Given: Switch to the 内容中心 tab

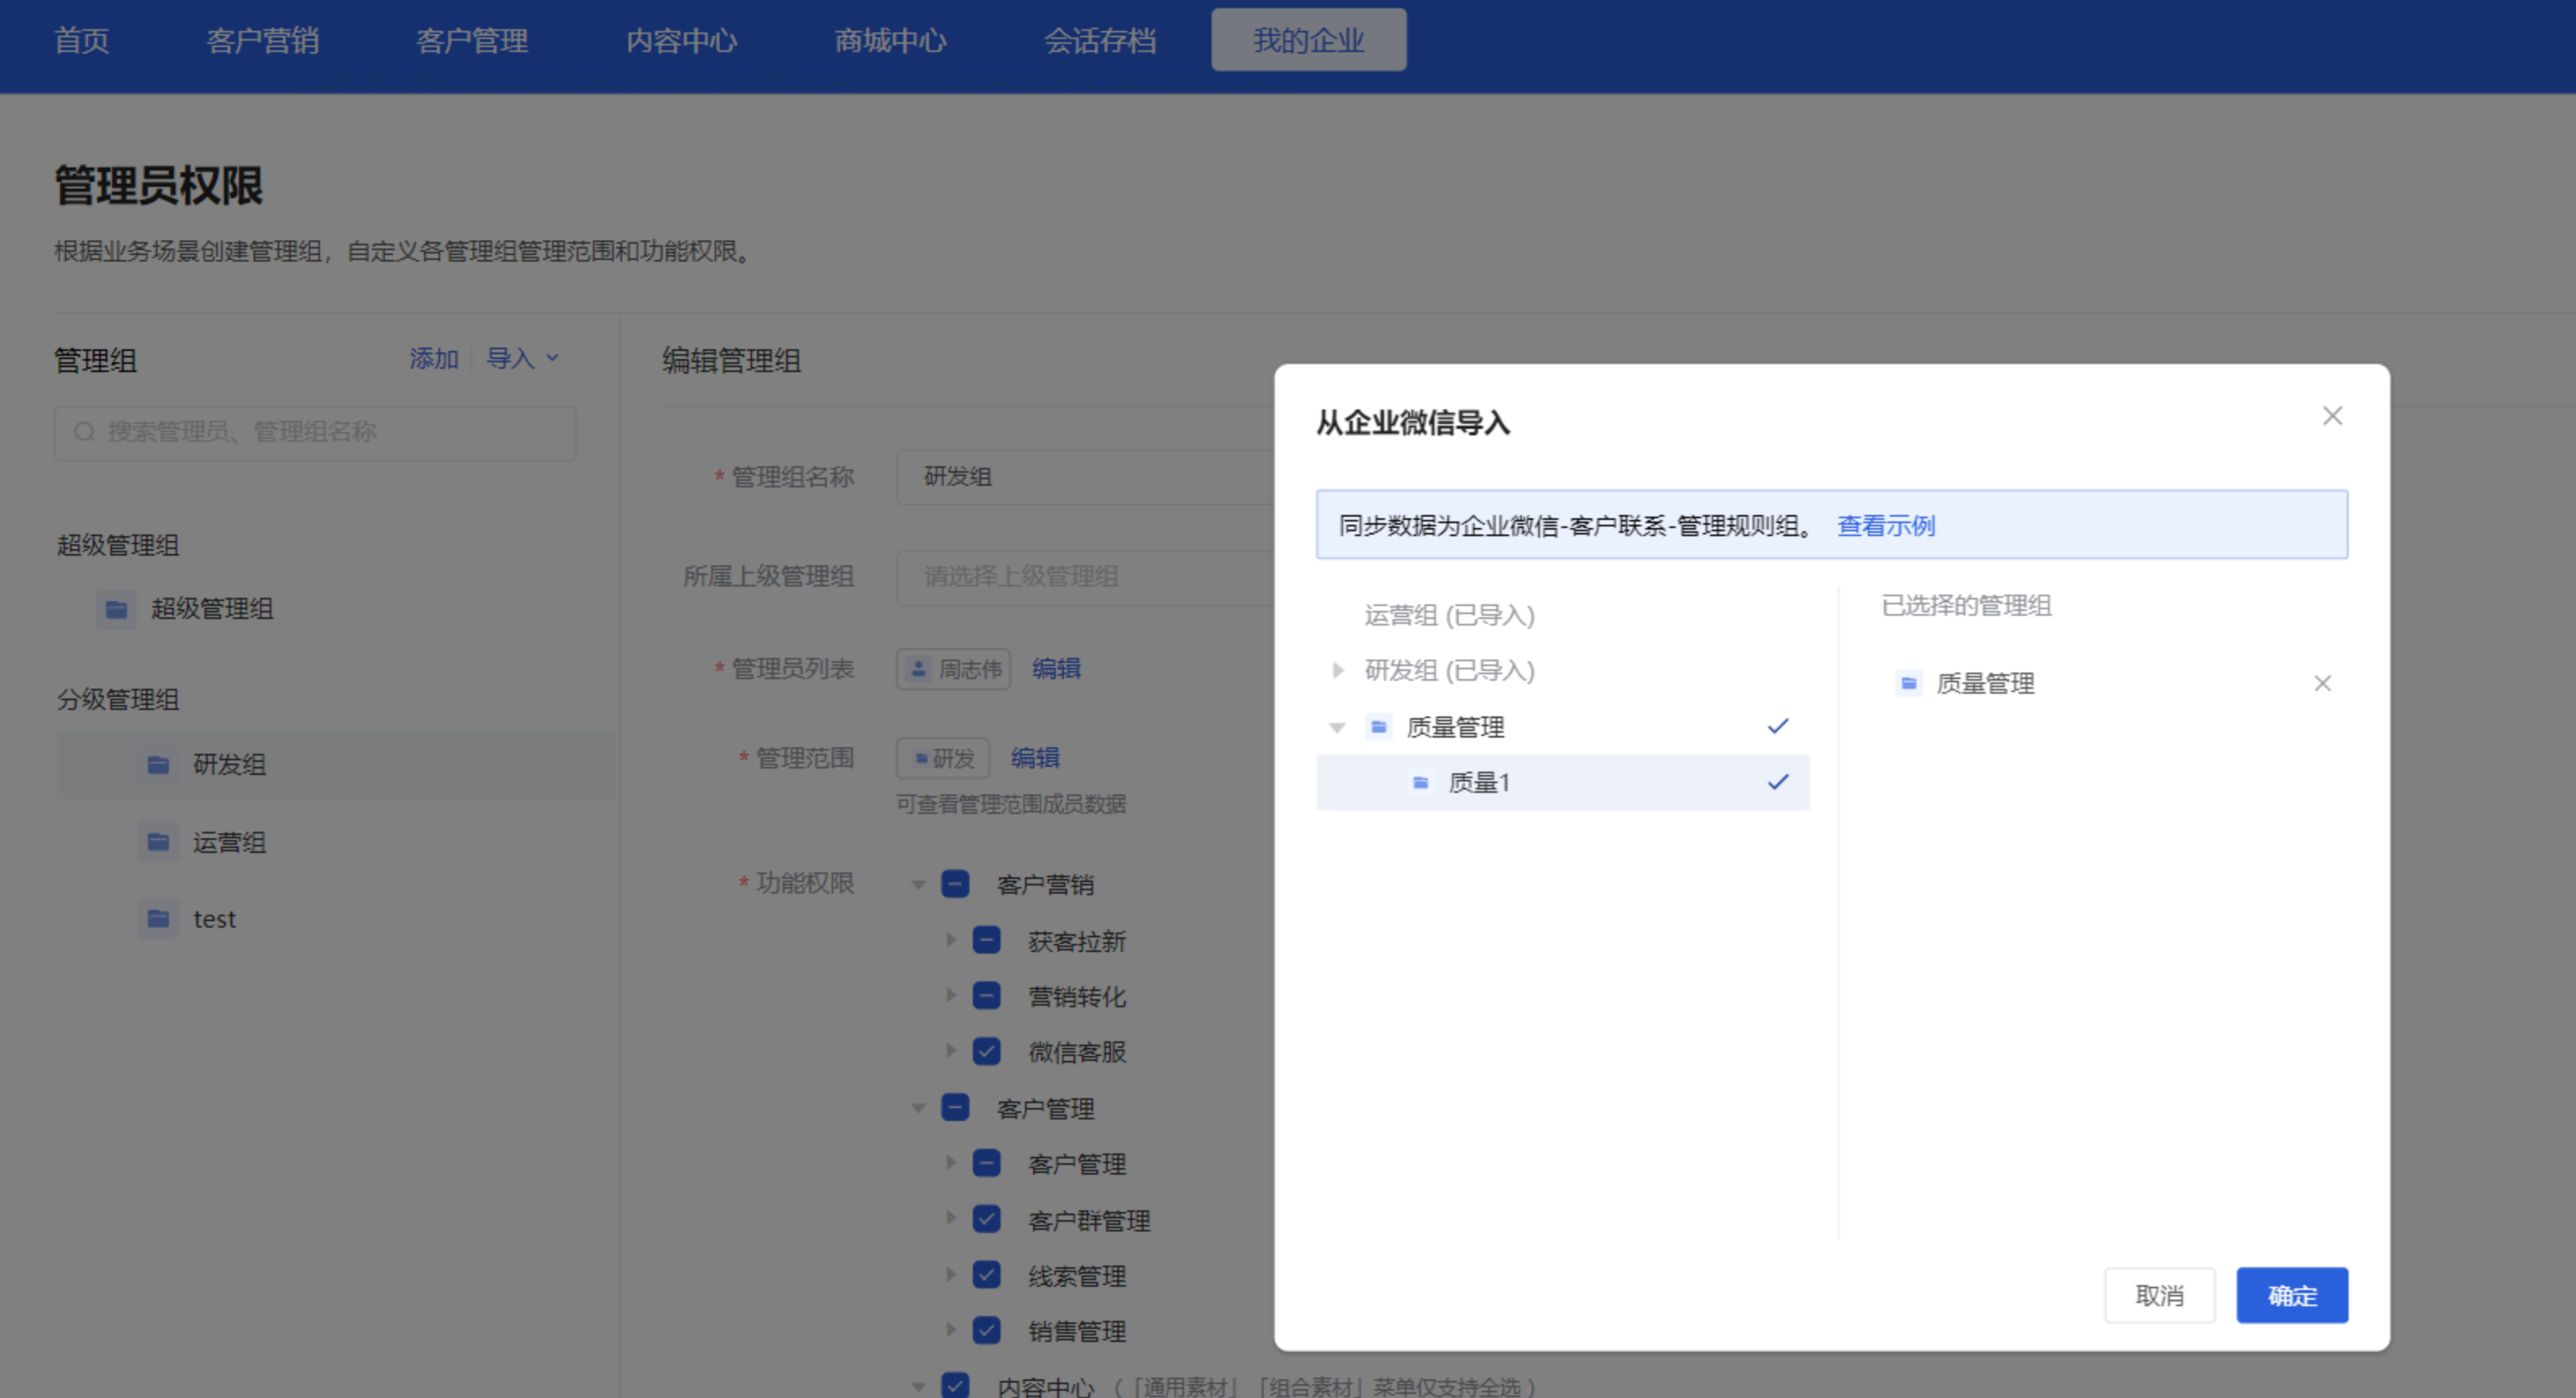Looking at the screenshot, I should [681, 41].
